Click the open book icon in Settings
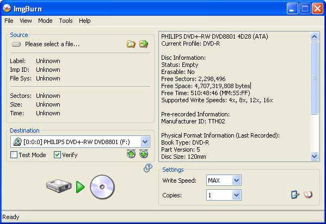The height and width of the screenshot is (224, 326). (308, 195)
